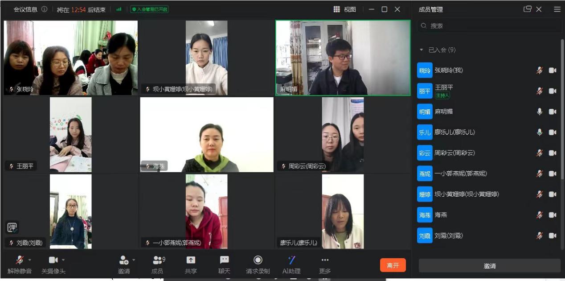Toggle microphone for 麻明媚 in member list
The image size is (565, 281).
[540, 112]
